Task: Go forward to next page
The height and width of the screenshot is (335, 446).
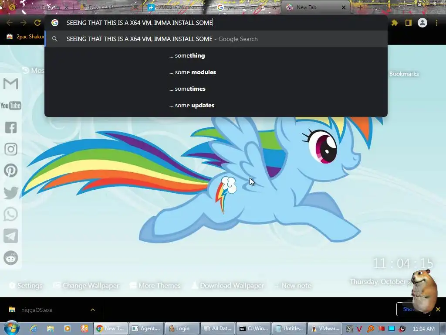Action: (24, 23)
